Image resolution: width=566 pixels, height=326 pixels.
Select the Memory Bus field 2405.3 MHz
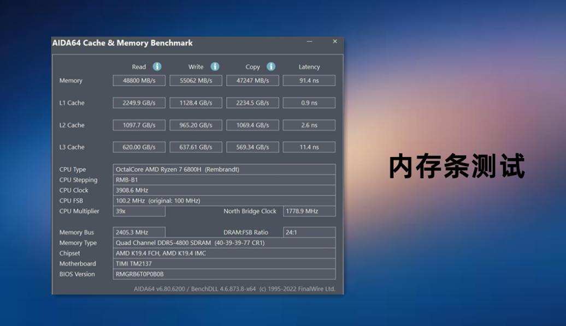[139, 232]
